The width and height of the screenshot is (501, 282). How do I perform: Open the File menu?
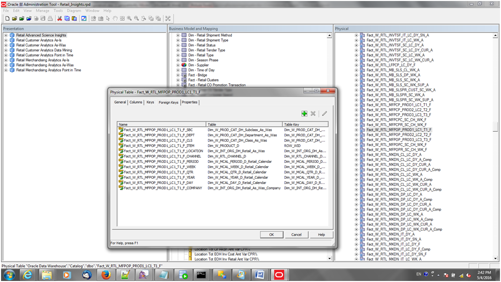(6, 11)
